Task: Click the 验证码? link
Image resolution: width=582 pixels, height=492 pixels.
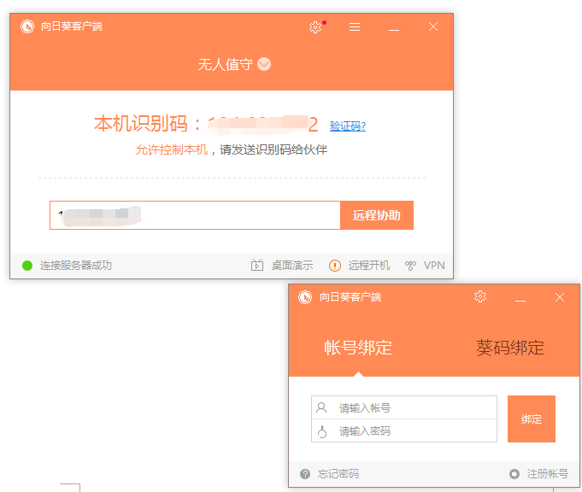Action: pos(348,126)
